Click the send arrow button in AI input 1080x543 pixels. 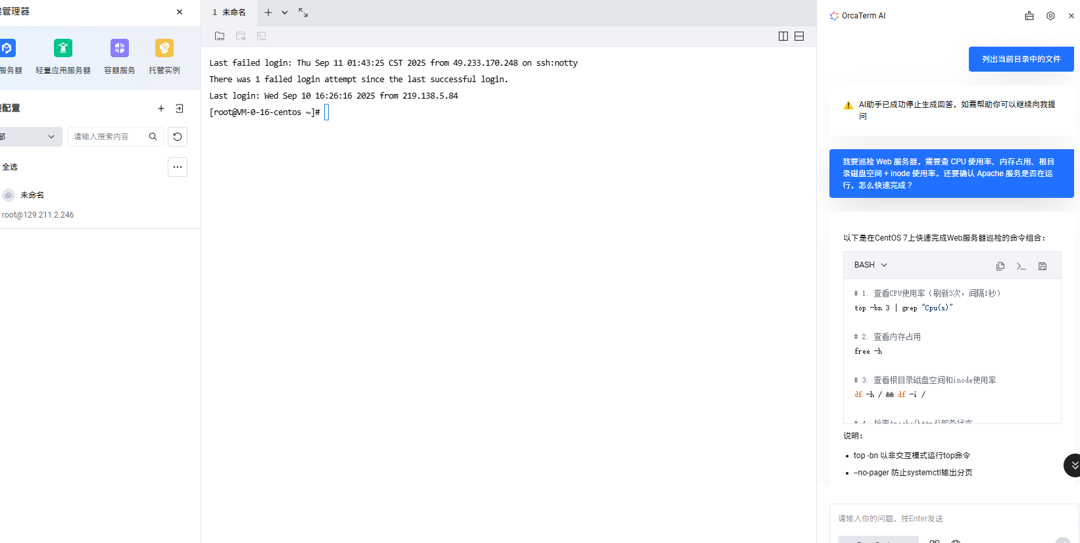coord(1063,540)
